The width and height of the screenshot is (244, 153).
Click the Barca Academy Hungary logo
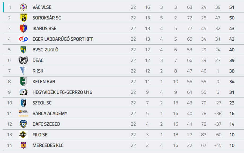(24, 113)
